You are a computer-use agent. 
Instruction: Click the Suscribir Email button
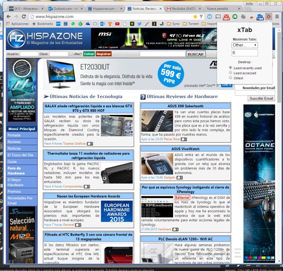click(261, 98)
